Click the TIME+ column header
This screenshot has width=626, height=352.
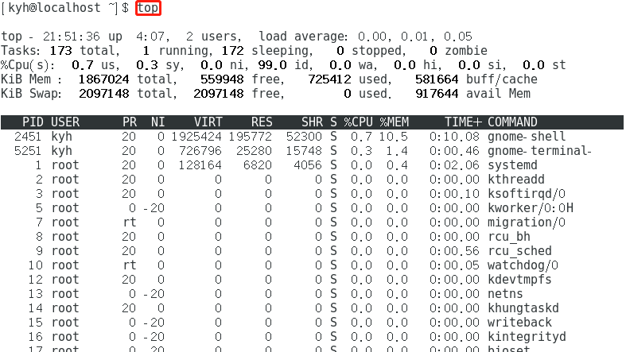463,122
